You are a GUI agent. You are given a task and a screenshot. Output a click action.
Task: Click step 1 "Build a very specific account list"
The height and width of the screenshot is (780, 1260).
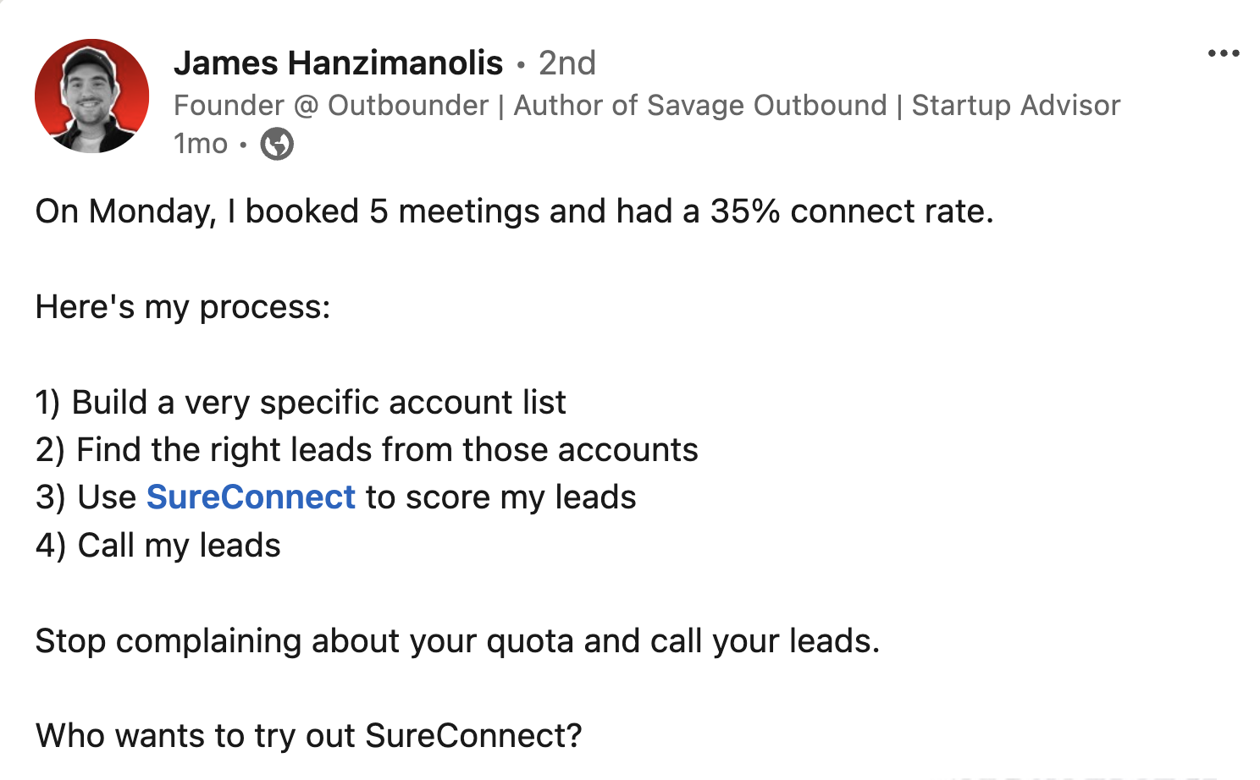(x=301, y=403)
